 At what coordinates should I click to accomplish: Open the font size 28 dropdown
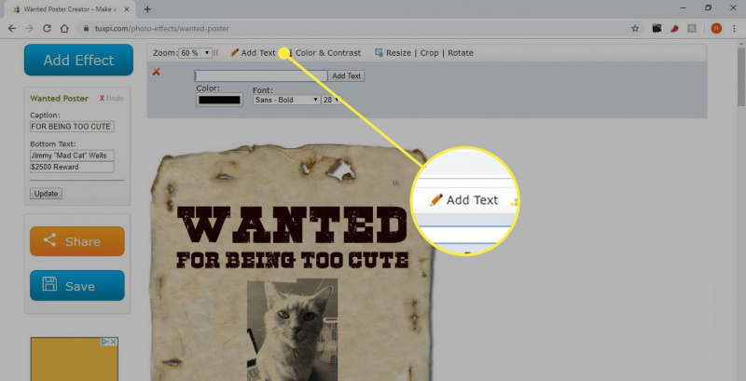click(x=331, y=100)
